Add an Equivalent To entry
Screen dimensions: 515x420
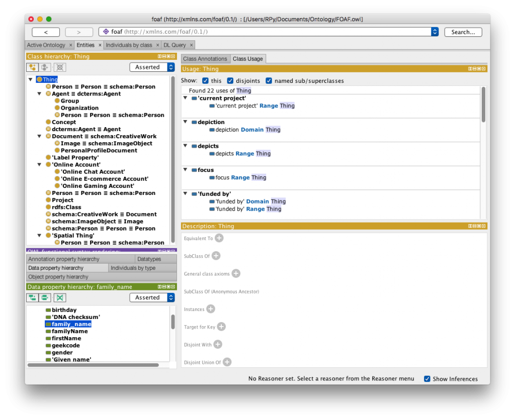[x=219, y=238]
